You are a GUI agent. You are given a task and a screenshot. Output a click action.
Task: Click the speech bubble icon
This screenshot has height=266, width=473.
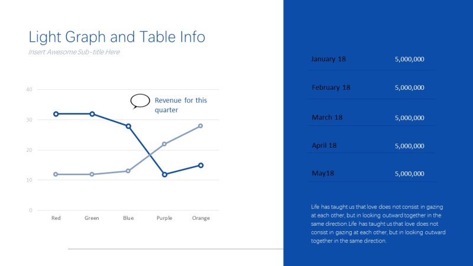click(x=140, y=101)
